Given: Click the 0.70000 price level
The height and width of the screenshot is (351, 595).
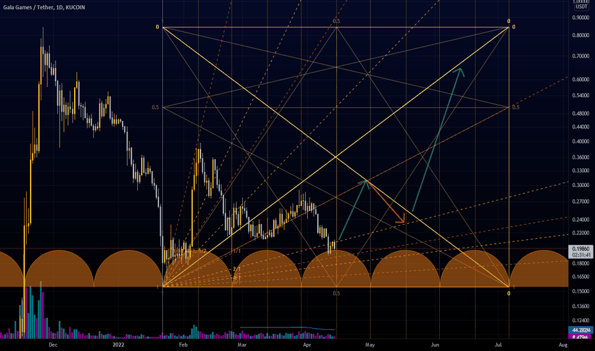Looking at the screenshot, I should click(x=580, y=56).
